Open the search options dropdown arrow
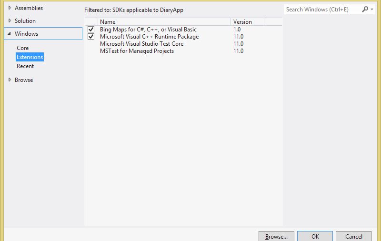 [372, 10]
